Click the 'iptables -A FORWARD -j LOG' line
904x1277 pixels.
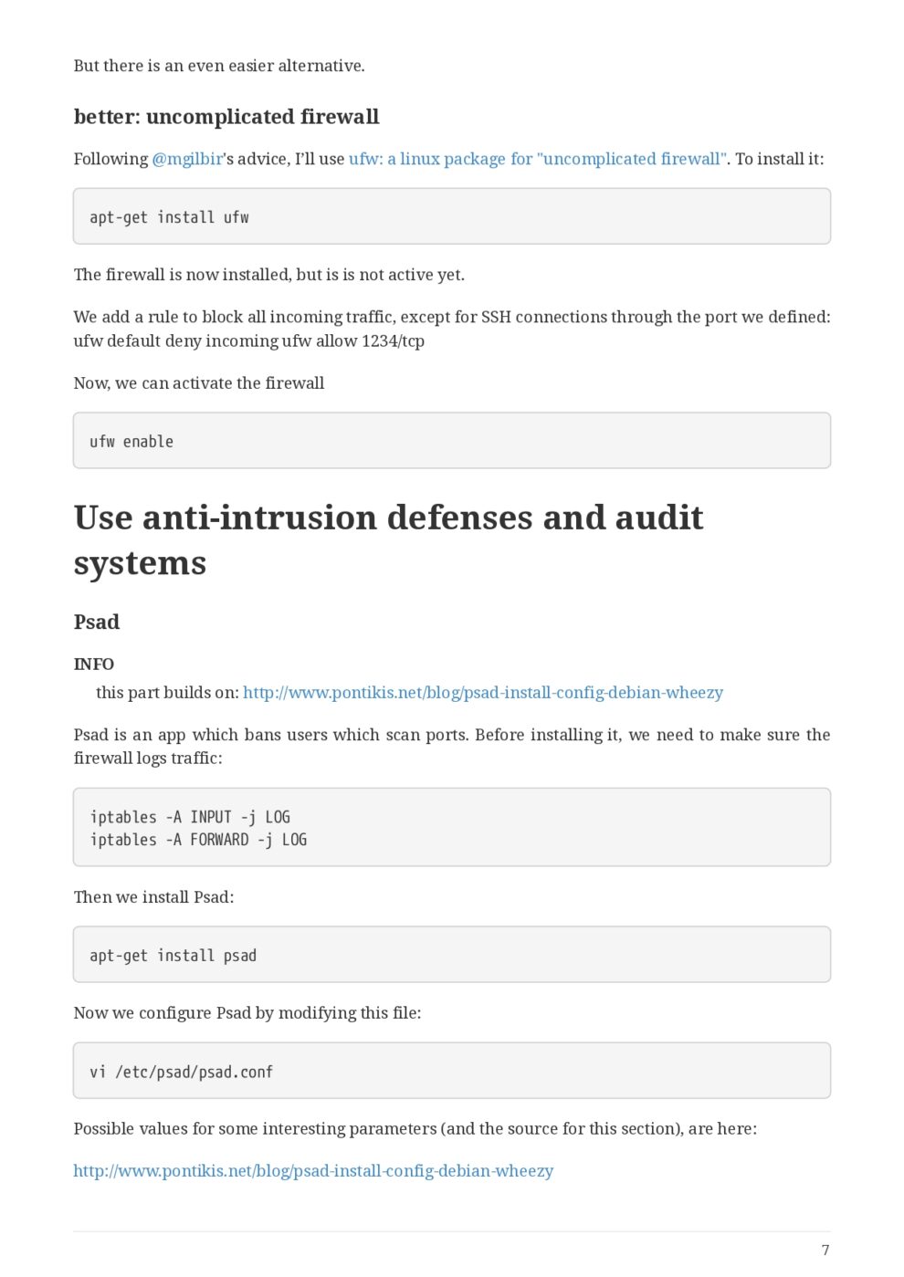click(x=198, y=840)
